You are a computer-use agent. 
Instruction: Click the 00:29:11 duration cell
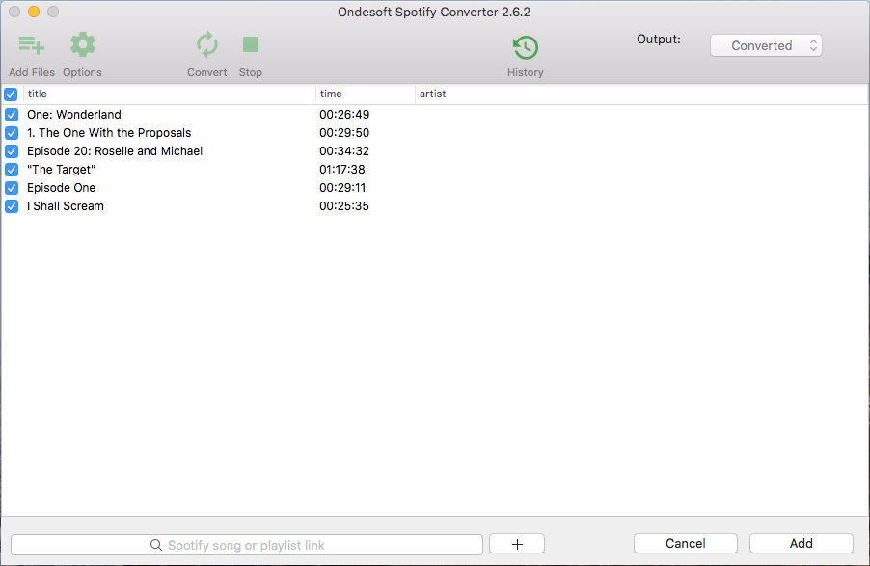click(342, 188)
